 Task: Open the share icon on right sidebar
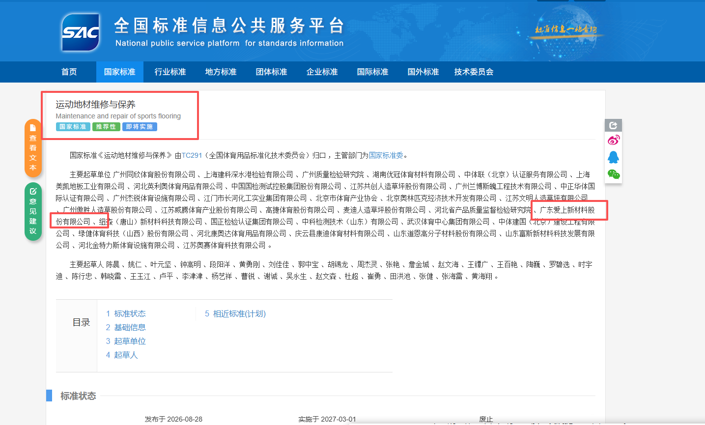pyautogui.click(x=613, y=125)
